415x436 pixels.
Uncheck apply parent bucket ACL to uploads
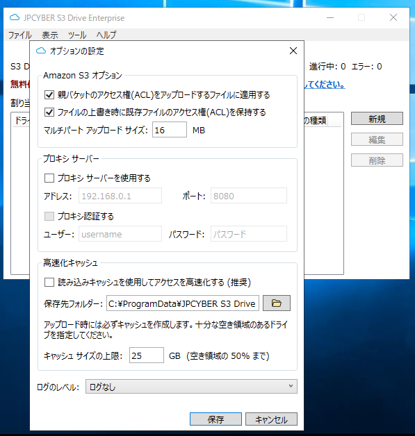(x=49, y=95)
